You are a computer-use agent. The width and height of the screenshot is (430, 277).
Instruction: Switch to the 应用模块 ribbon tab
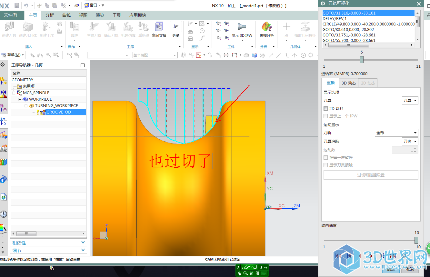click(138, 15)
